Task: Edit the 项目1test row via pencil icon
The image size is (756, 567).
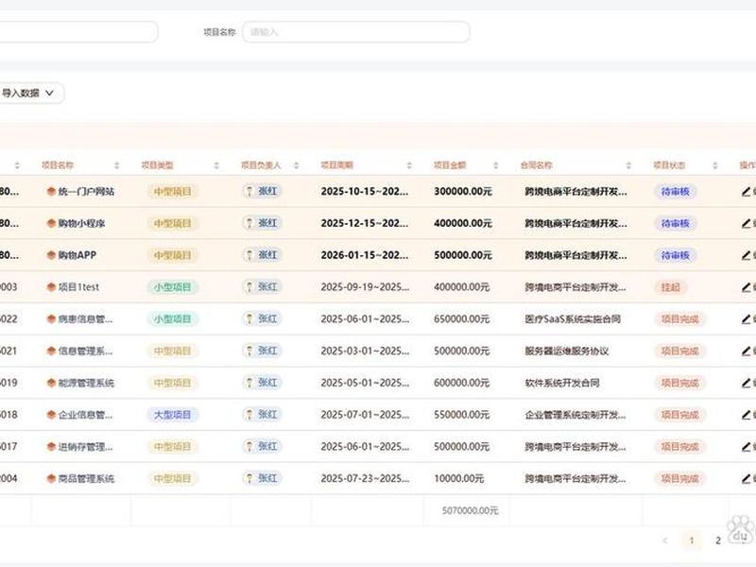Action: [747, 287]
